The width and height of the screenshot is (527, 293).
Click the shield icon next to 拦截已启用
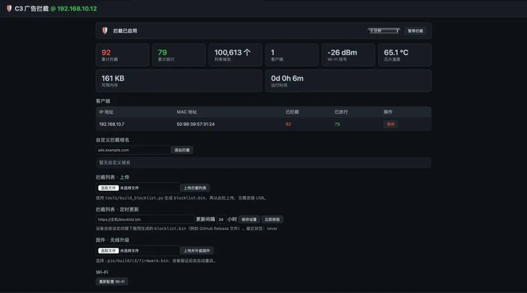pos(105,31)
